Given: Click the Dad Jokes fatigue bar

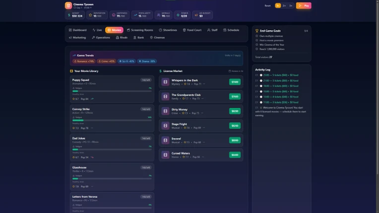Looking at the screenshot, I should click(x=112, y=150).
